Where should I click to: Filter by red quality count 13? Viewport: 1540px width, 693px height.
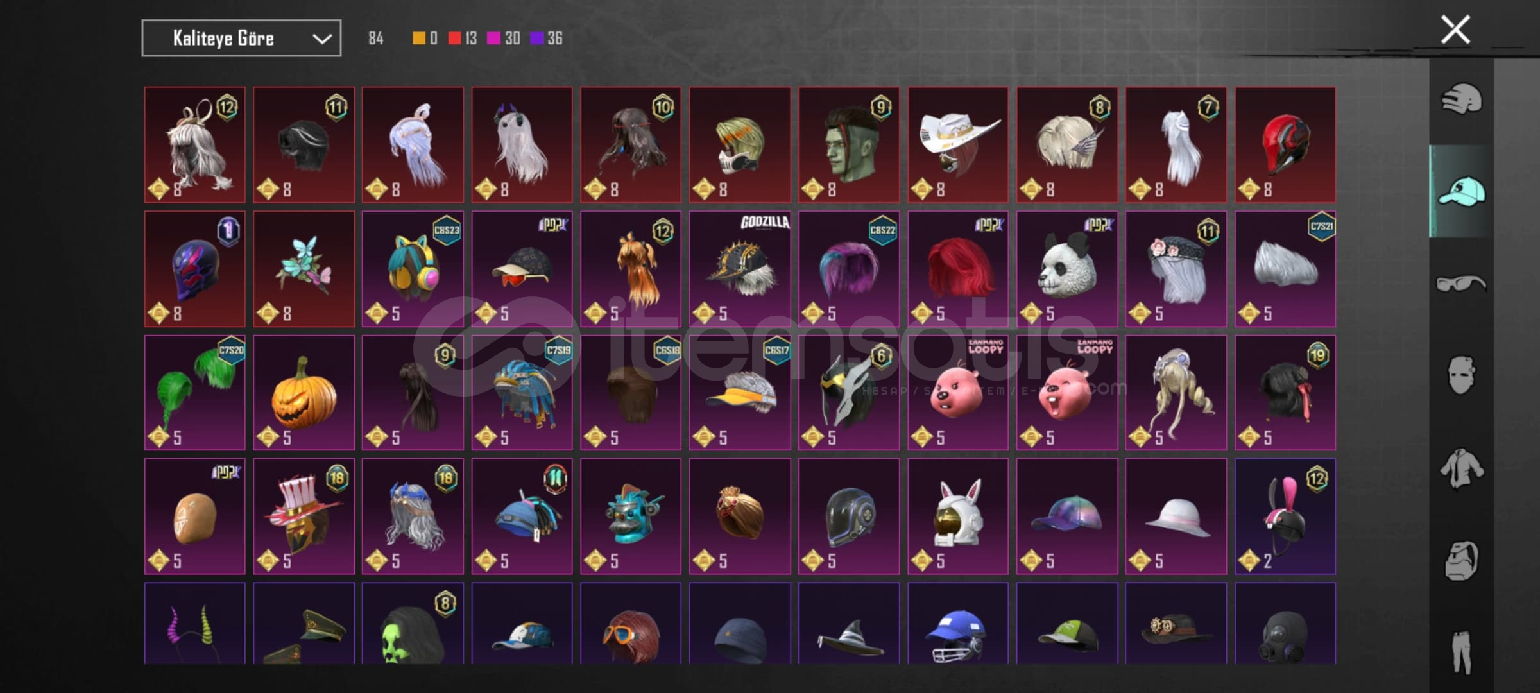click(x=463, y=38)
